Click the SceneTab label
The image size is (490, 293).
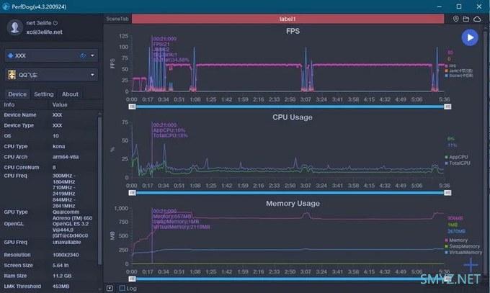117,19
